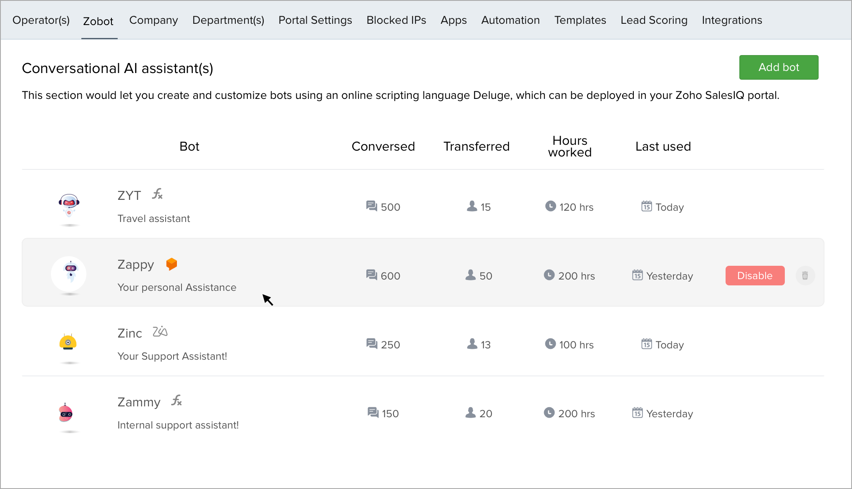Switch to the Apps tab
Image resolution: width=852 pixels, height=489 pixels.
tap(454, 20)
